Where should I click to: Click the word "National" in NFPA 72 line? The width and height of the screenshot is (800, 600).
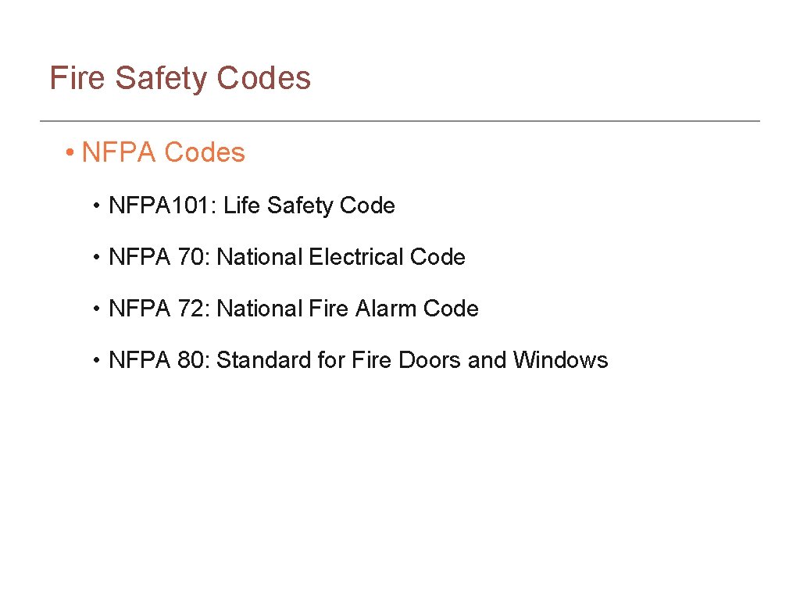click(259, 308)
